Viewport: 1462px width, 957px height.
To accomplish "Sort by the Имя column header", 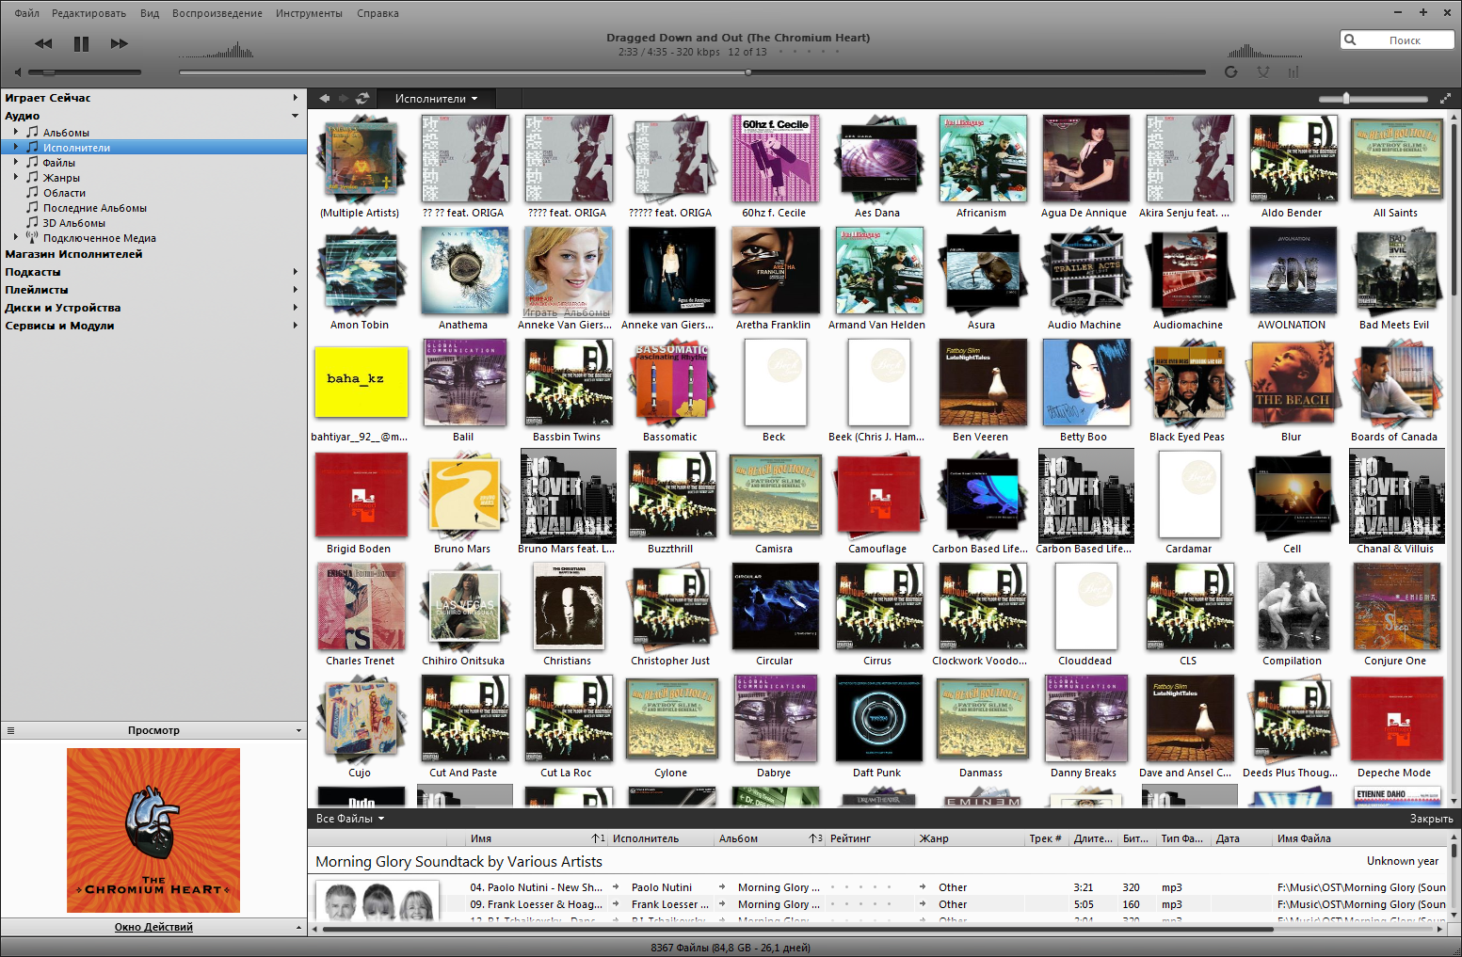I will (537, 838).
